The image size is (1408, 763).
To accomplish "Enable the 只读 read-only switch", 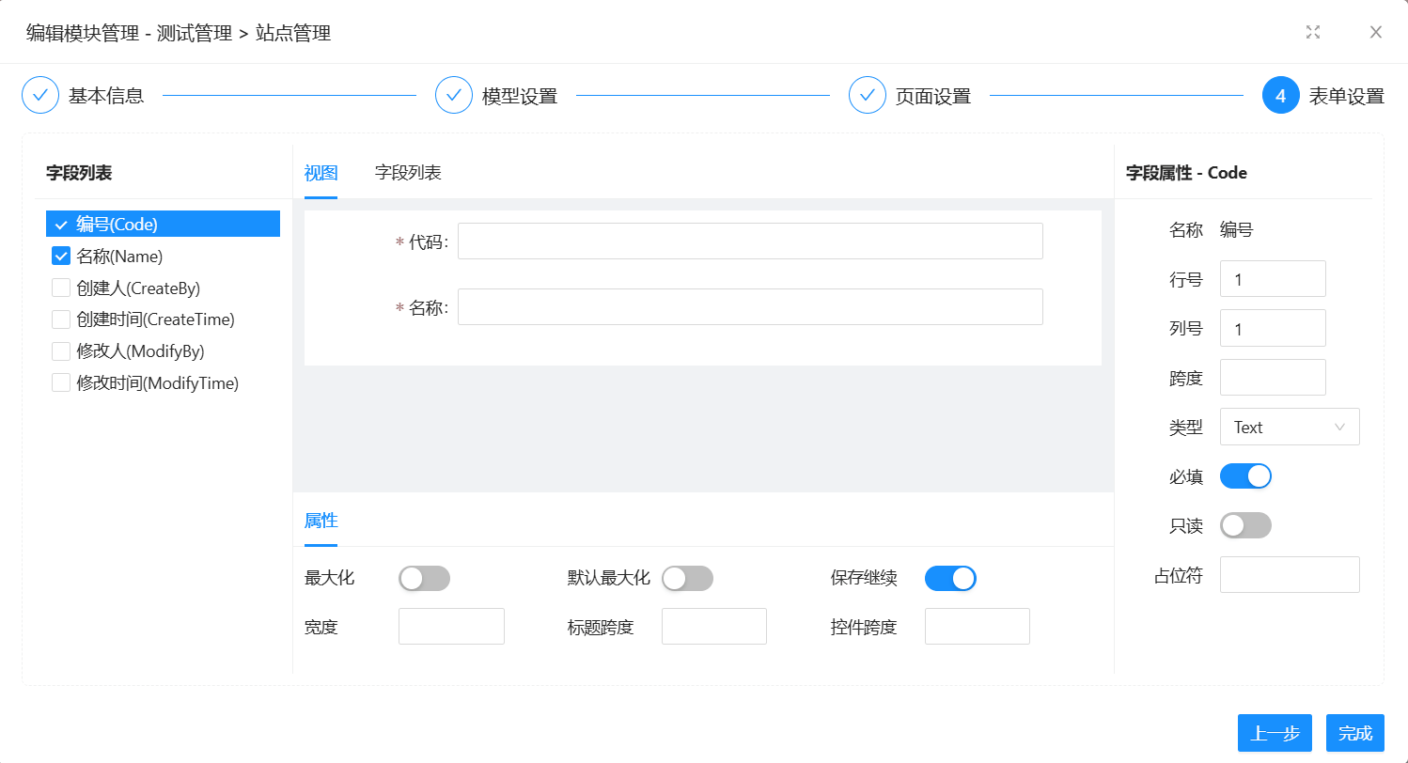I will (1245, 525).
